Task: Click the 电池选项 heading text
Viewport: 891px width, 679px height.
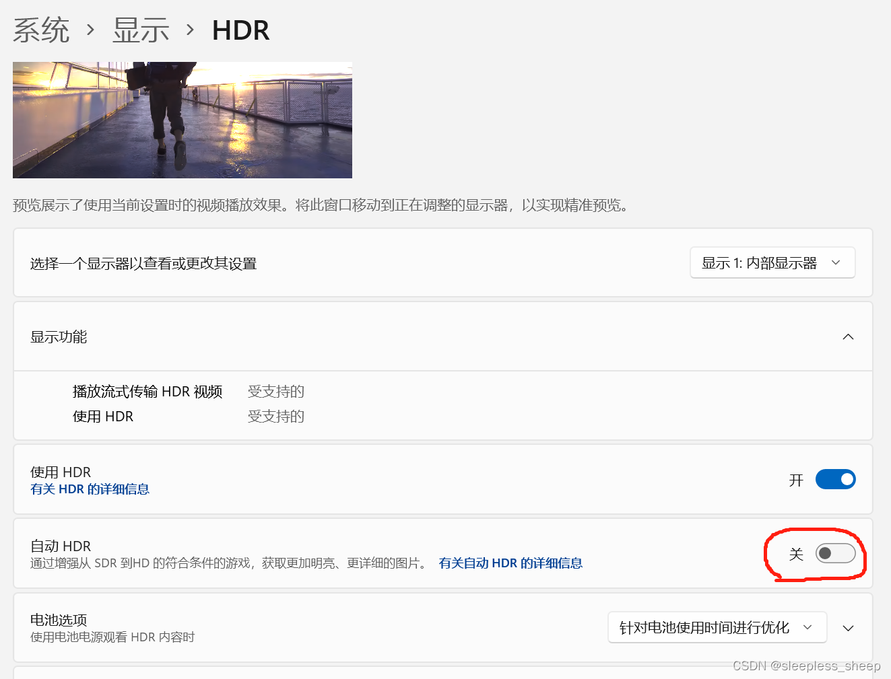Action: click(x=59, y=620)
